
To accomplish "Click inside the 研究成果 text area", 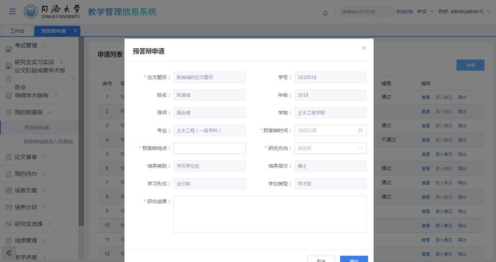I will click(270, 214).
